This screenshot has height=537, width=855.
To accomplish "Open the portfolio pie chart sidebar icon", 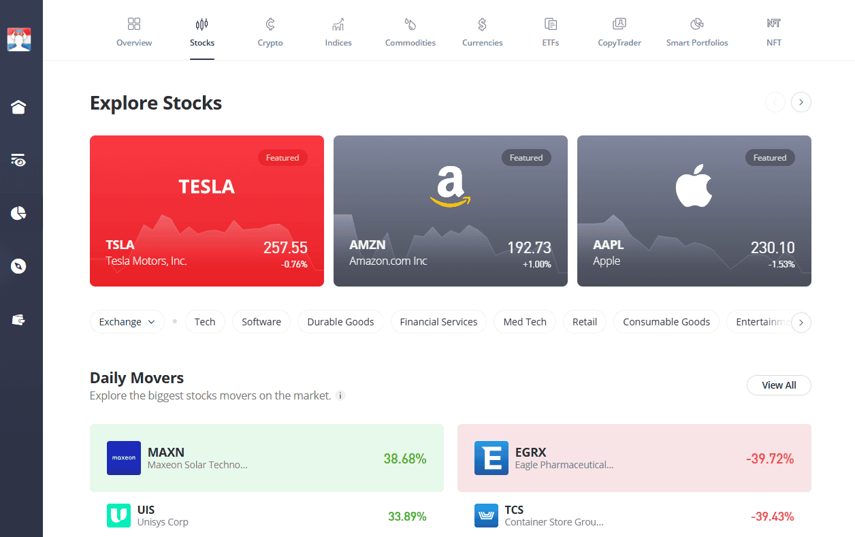I will [18, 213].
